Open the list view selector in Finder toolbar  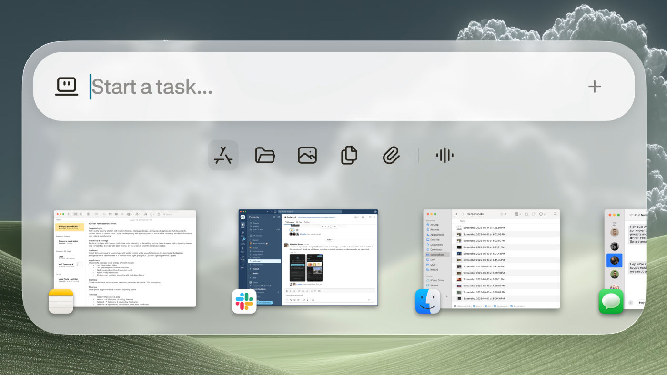503,214
